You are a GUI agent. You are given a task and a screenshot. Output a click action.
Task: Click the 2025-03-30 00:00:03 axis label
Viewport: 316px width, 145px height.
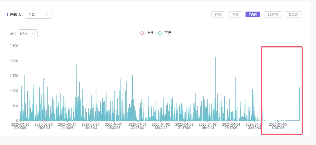pos(20,126)
